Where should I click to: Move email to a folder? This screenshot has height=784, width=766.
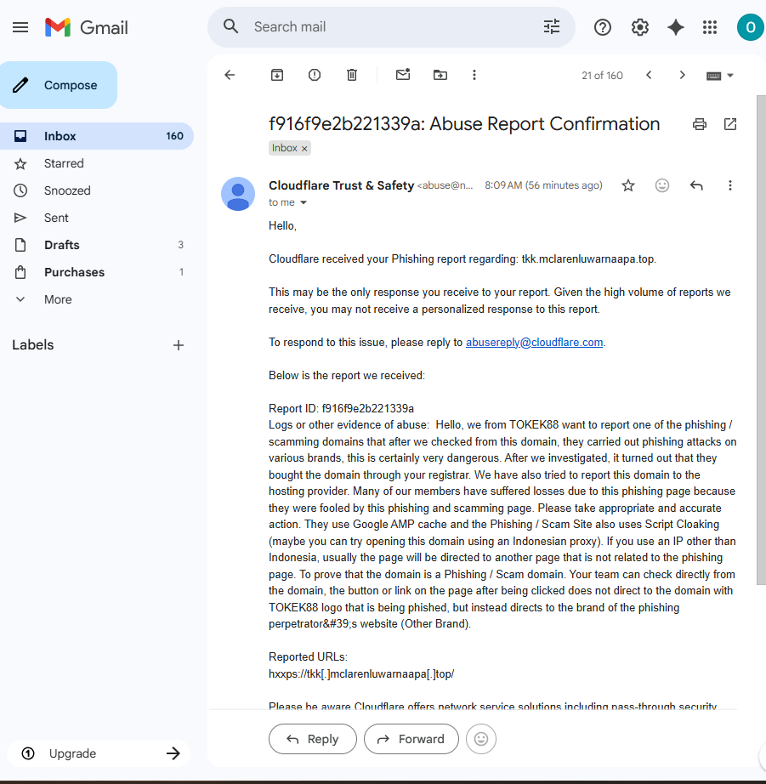point(440,75)
